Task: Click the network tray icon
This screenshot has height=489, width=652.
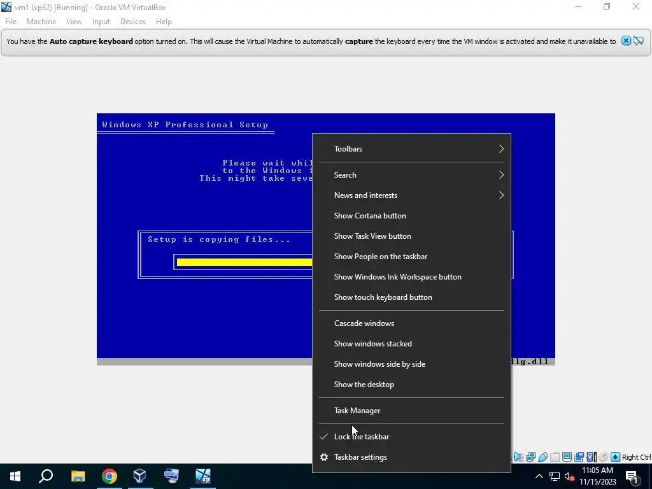Action: [555, 476]
